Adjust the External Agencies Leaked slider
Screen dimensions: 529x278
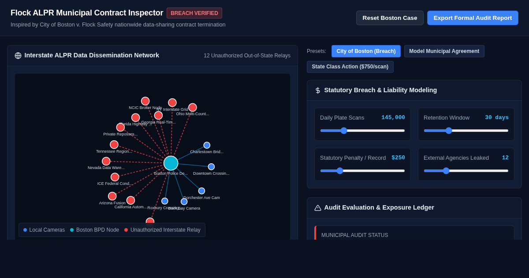466,171
